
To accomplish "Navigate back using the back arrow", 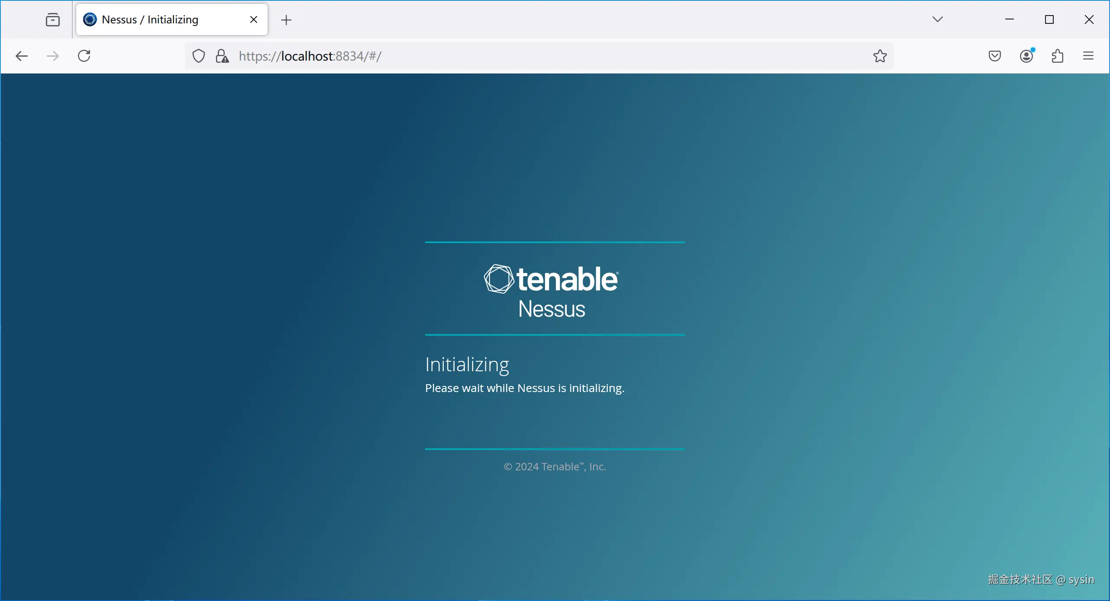I will click(21, 55).
